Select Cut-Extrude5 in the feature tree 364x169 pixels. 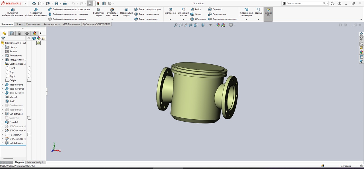pyautogui.click(x=16, y=143)
